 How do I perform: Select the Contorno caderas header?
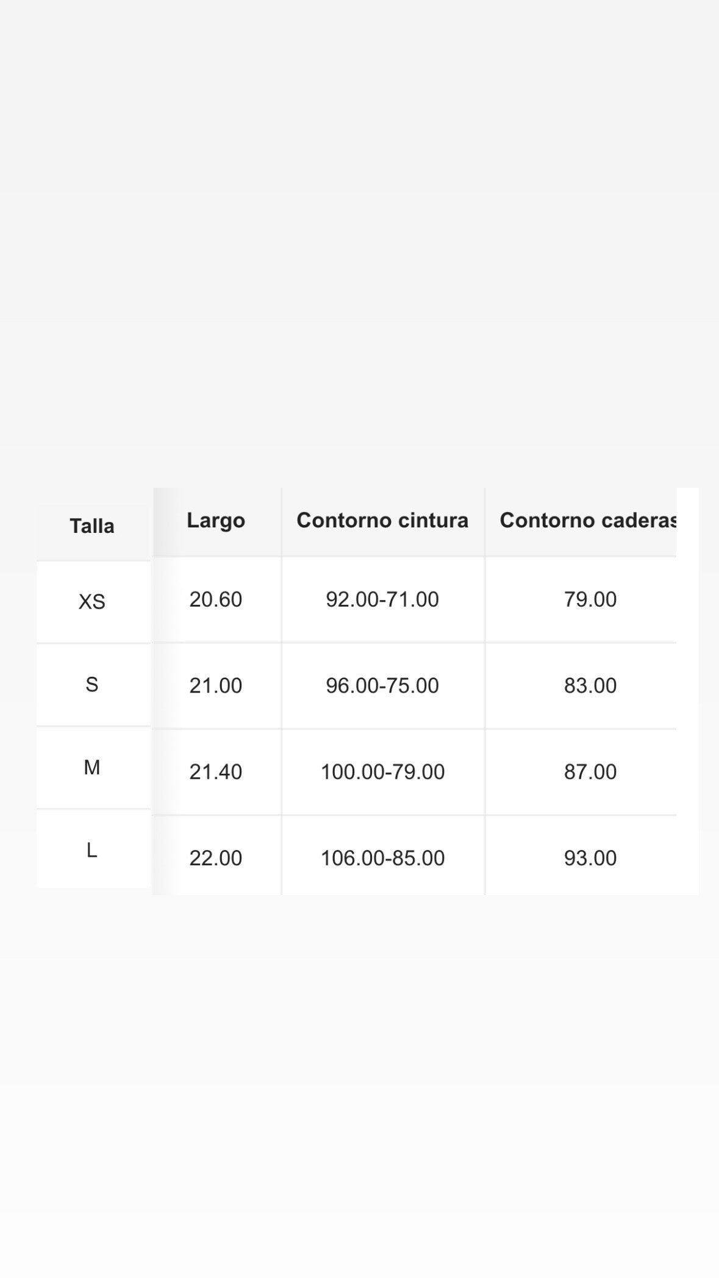588,521
